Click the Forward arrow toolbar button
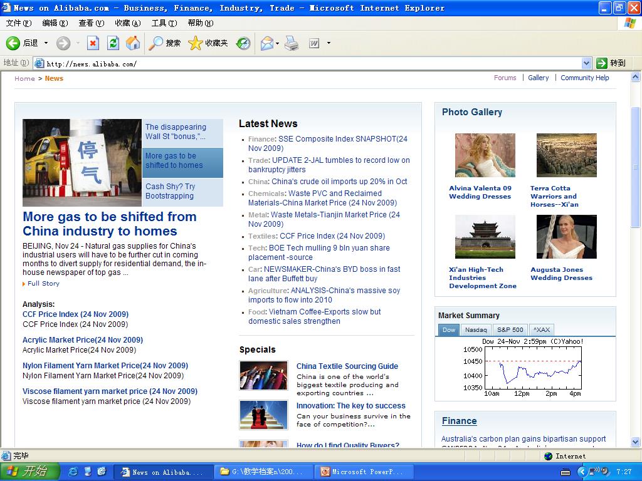 [x=63, y=43]
